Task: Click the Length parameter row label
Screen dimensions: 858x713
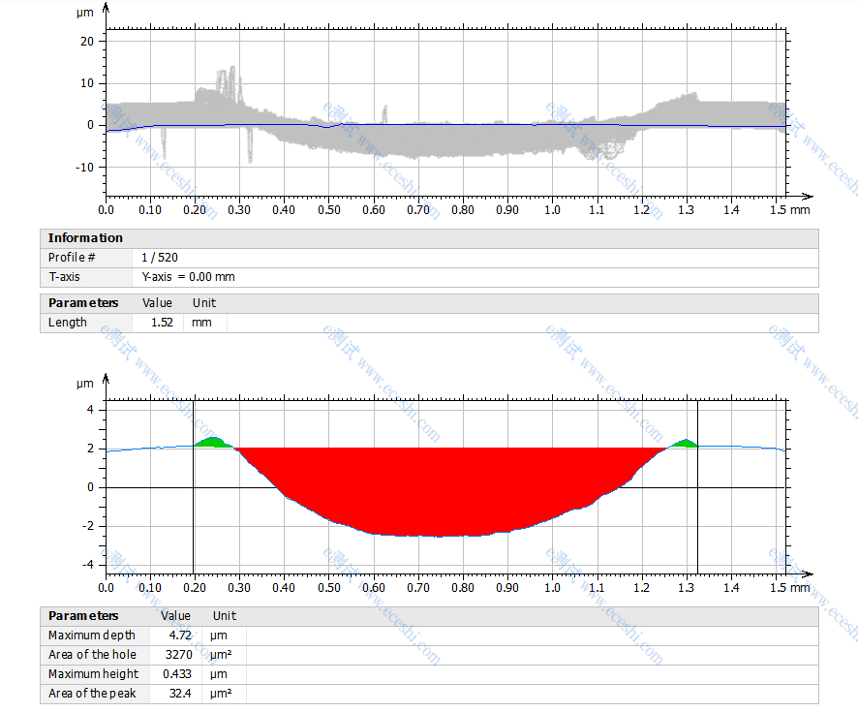Action: point(67,323)
